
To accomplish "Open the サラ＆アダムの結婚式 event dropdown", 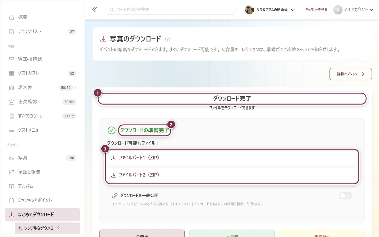I will 270,10.
